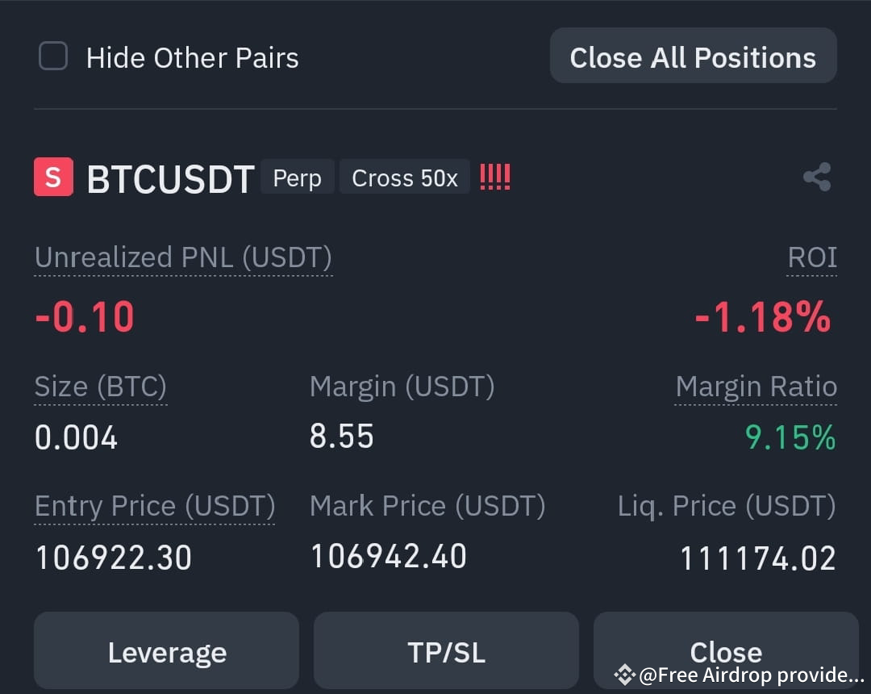
Task: Tap the Entry Price (USDT) underlined label
Action: point(154,506)
